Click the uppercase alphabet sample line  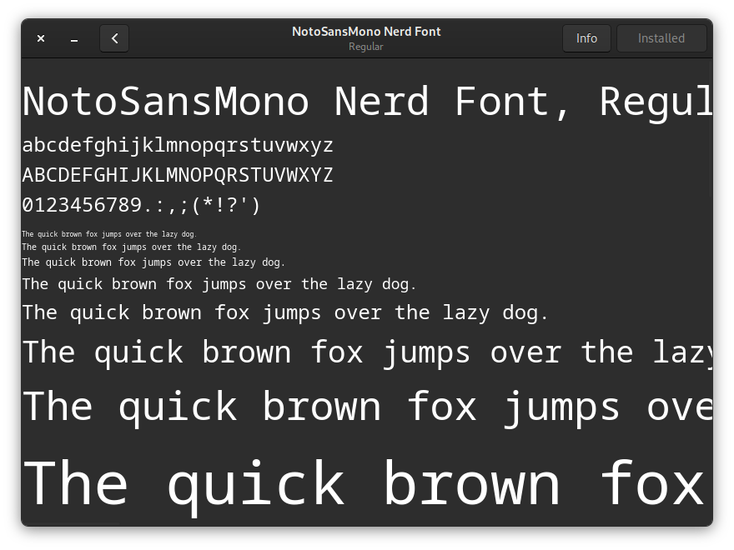click(178, 175)
